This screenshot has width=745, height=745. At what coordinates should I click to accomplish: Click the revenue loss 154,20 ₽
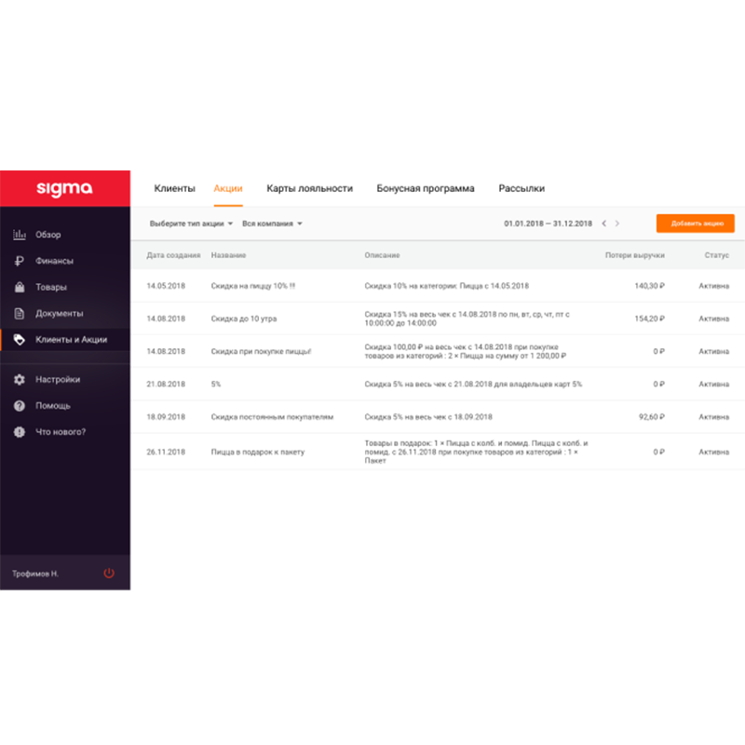click(x=649, y=318)
